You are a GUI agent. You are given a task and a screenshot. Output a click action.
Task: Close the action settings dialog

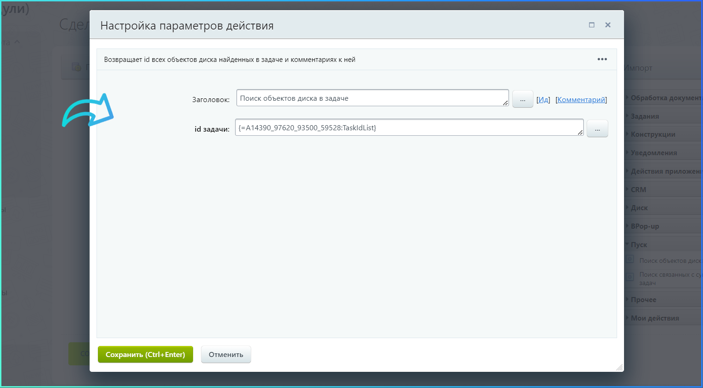tap(608, 25)
